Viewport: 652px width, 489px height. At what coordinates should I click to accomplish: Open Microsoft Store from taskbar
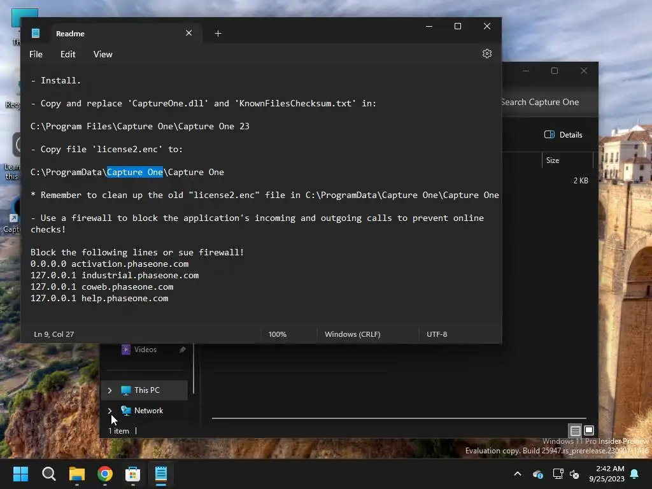coord(132,474)
